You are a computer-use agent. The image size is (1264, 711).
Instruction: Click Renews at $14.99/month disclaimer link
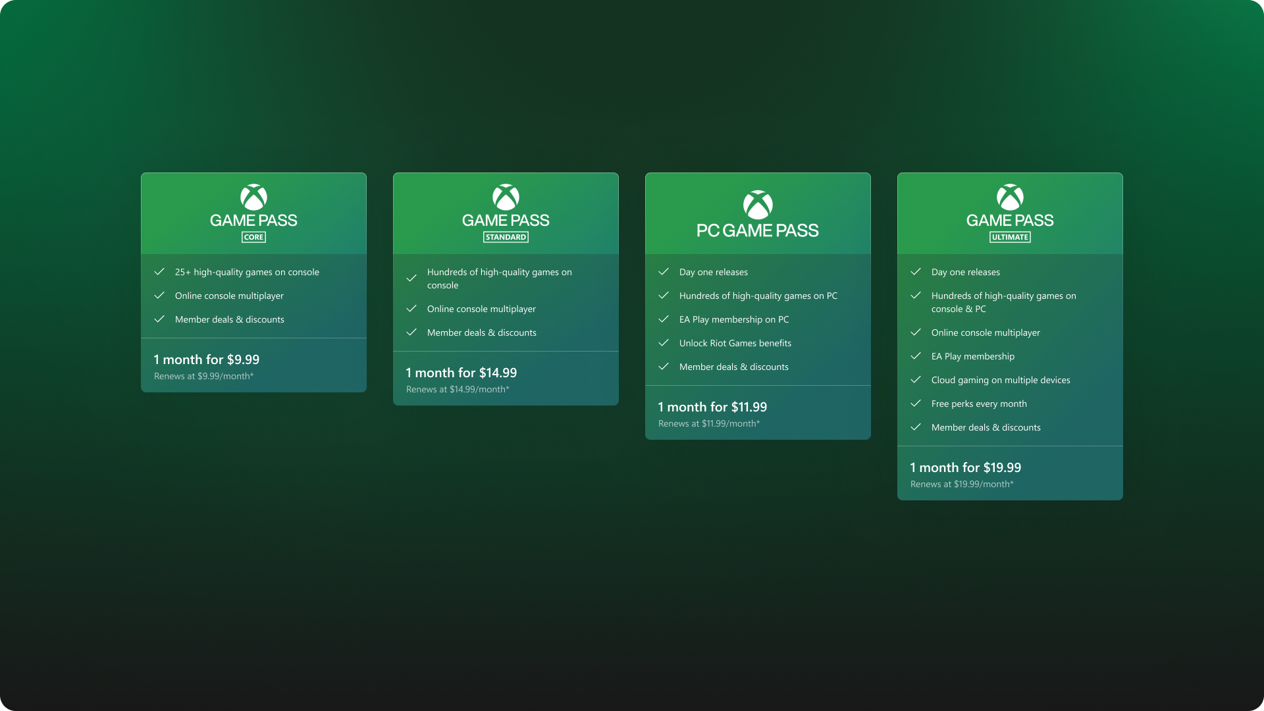[458, 389]
